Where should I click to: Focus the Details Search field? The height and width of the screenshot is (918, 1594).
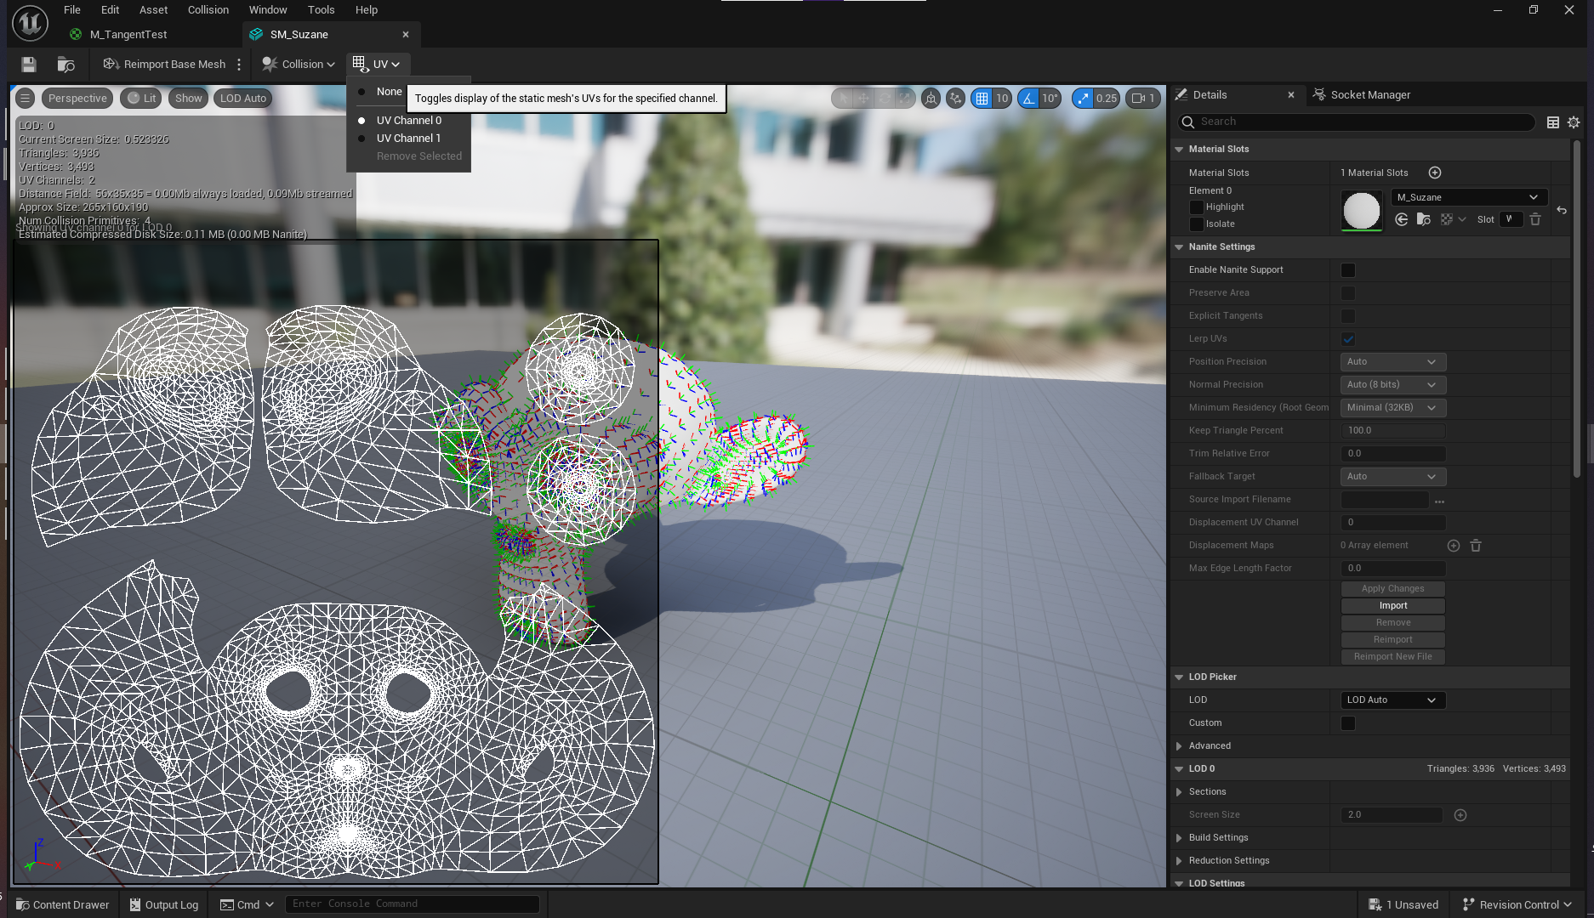coord(1357,122)
